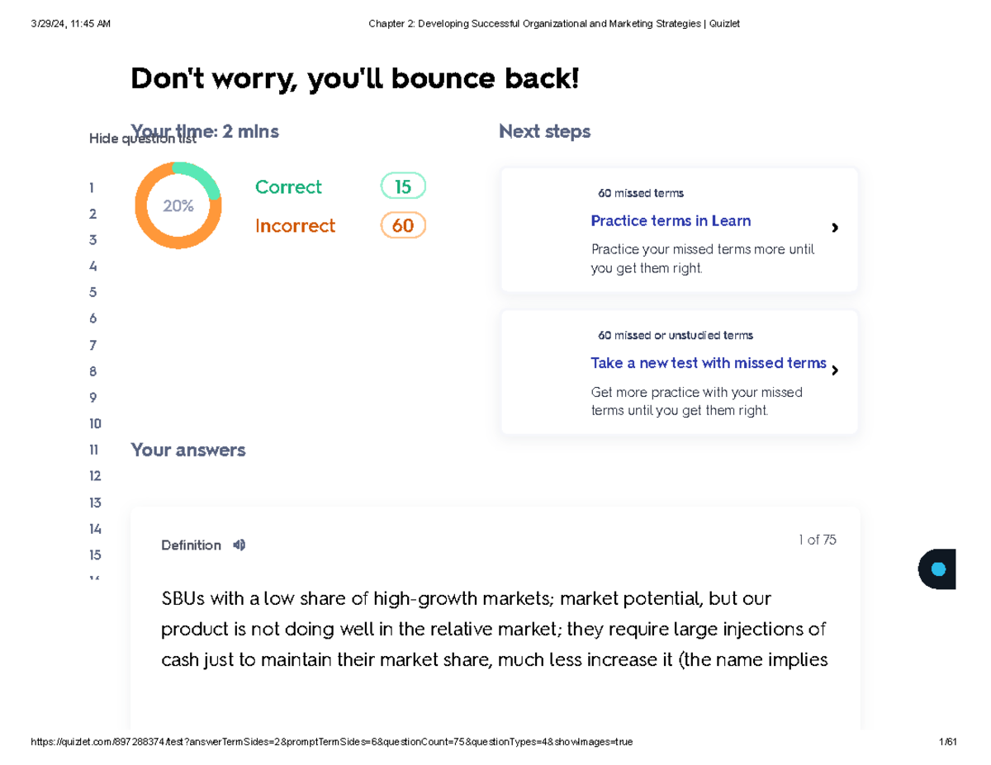Viewport: 991px width, 765px height.
Task: Click the quizlet.com URL in the footer
Action: coord(331,742)
